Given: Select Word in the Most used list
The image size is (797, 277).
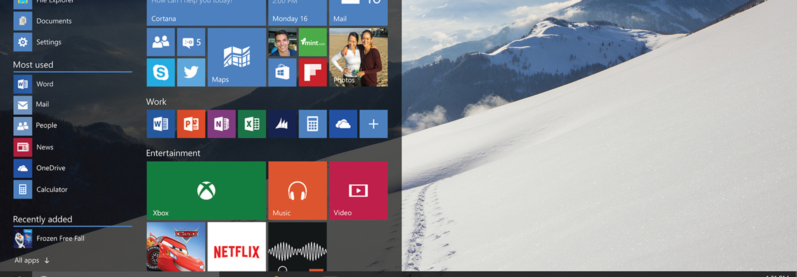Looking at the screenshot, I should [x=44, y=84].
